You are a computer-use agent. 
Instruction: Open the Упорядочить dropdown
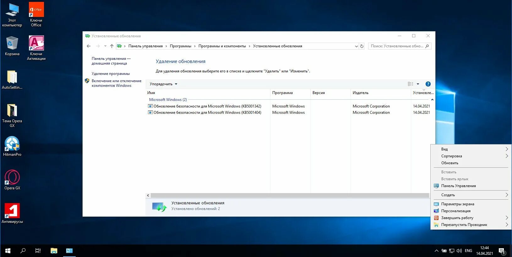(x=163, y=84)
